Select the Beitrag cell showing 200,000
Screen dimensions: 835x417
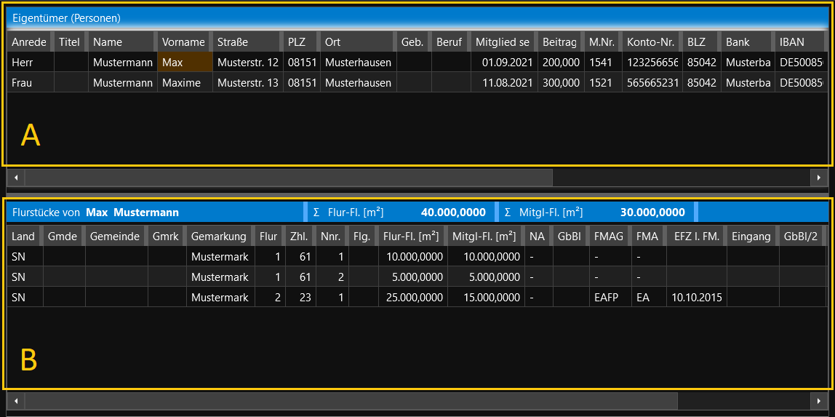(561, 63)
